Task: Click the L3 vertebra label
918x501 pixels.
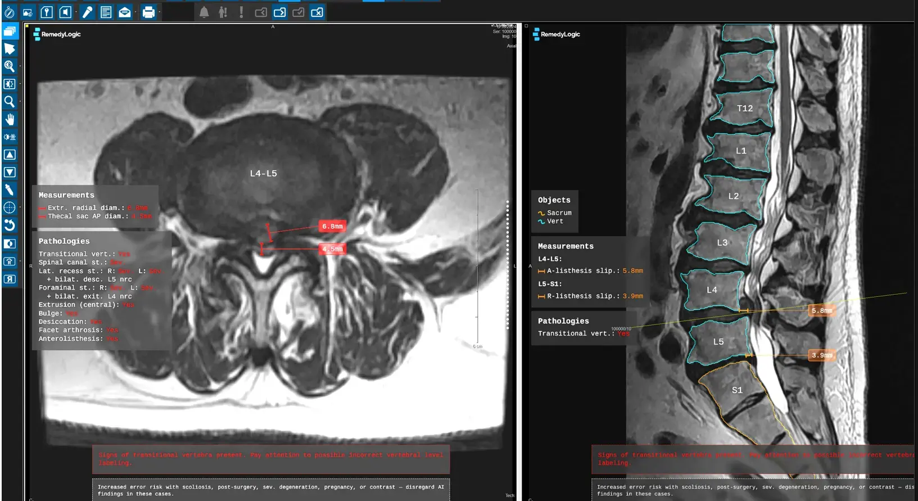Action: pos(722,242)
